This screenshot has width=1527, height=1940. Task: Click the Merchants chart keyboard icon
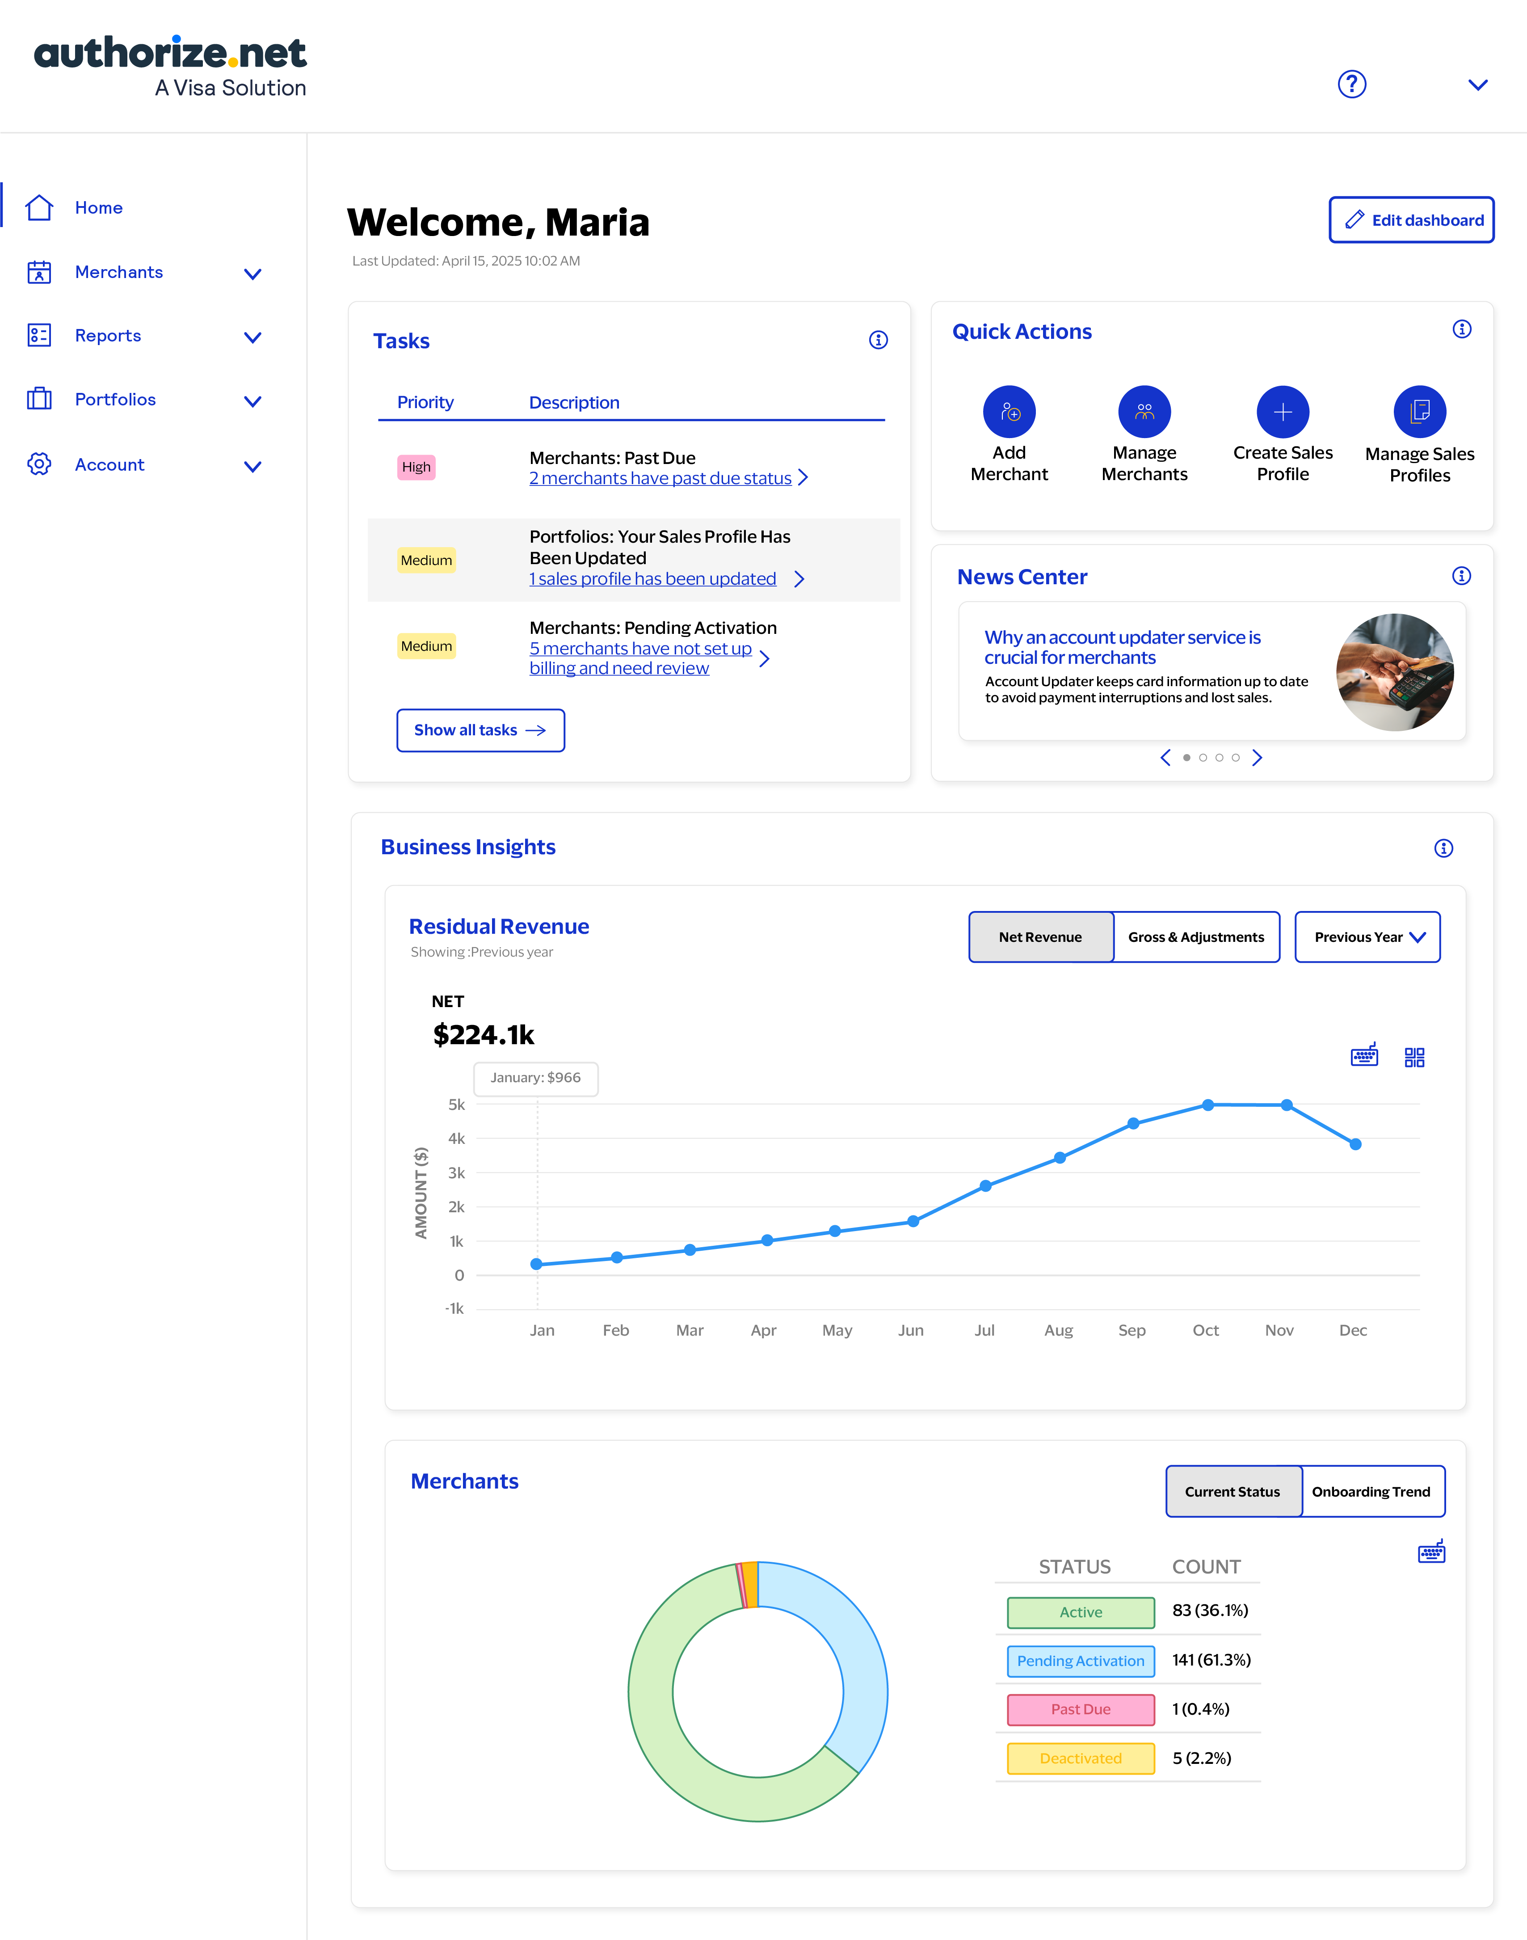coord(1432,1552)
